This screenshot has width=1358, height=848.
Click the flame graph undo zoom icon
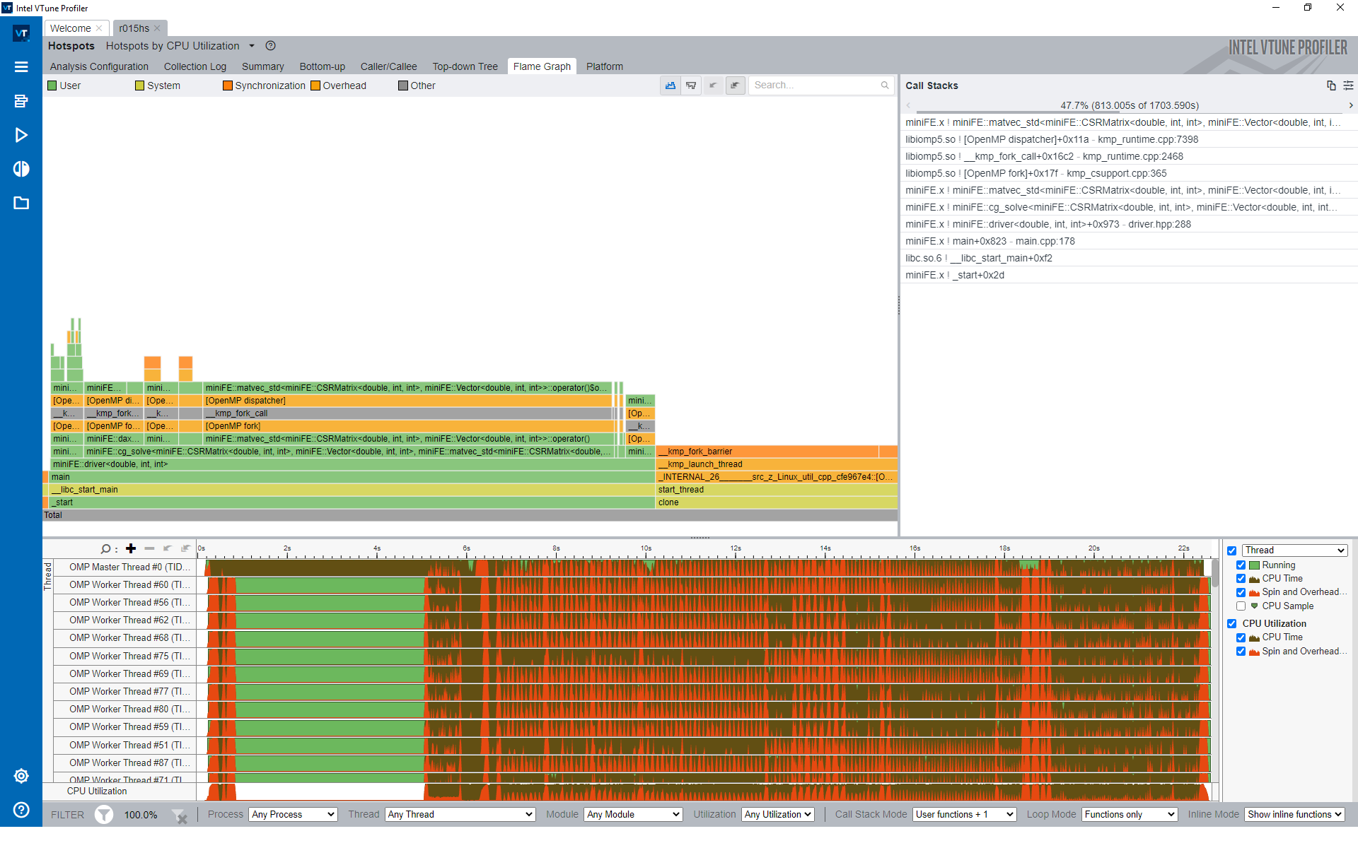(713, 86)
